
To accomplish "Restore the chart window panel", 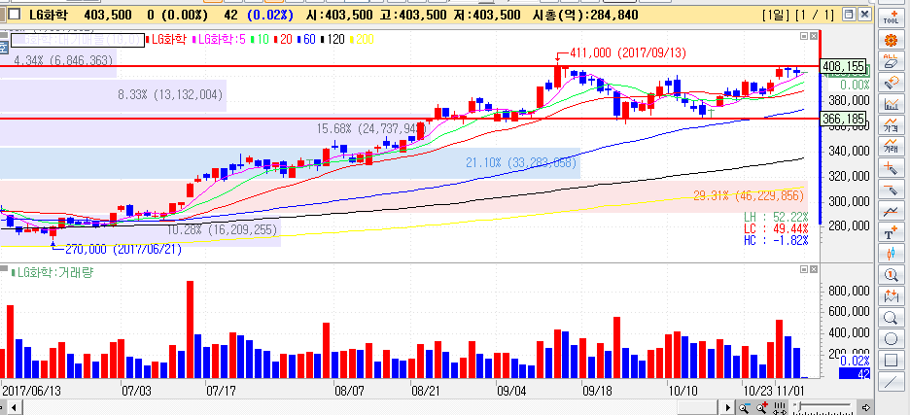I will [x=849, y=15].
